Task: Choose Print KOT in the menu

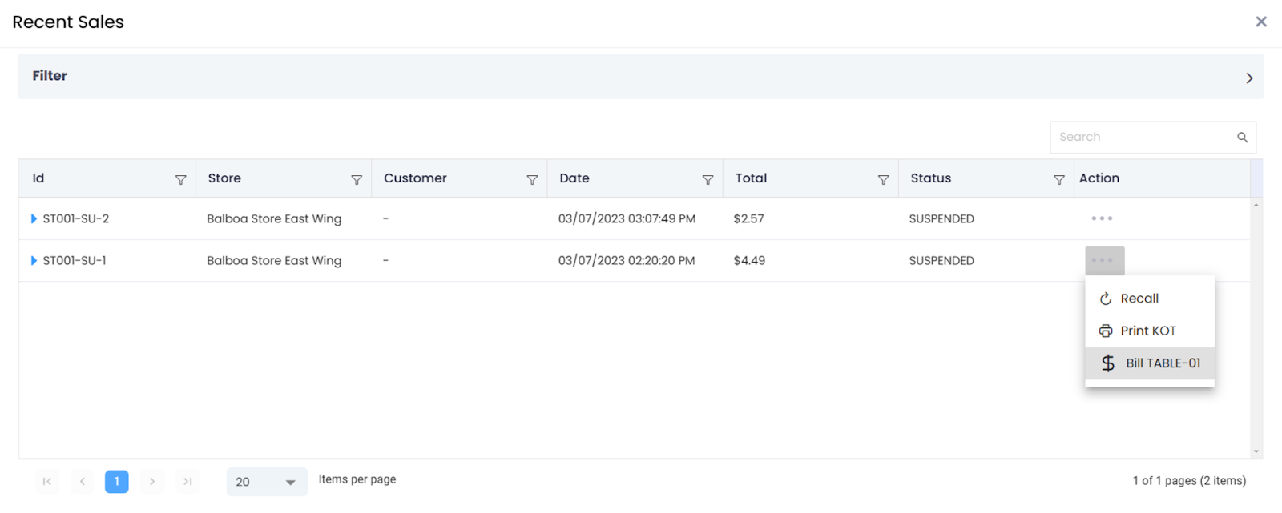Action: [x=1147, y=331]
